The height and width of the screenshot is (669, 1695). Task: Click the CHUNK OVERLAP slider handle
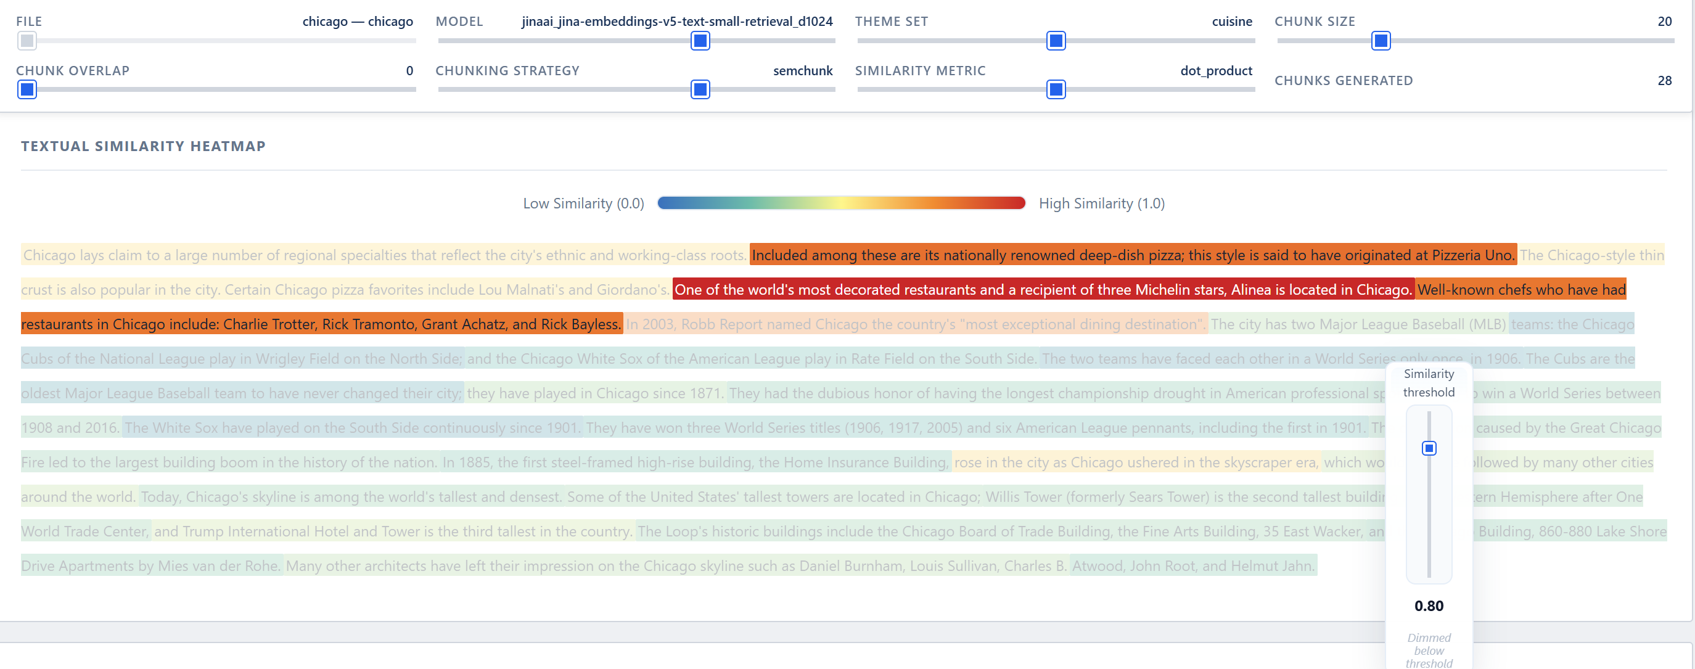[27, 89]
